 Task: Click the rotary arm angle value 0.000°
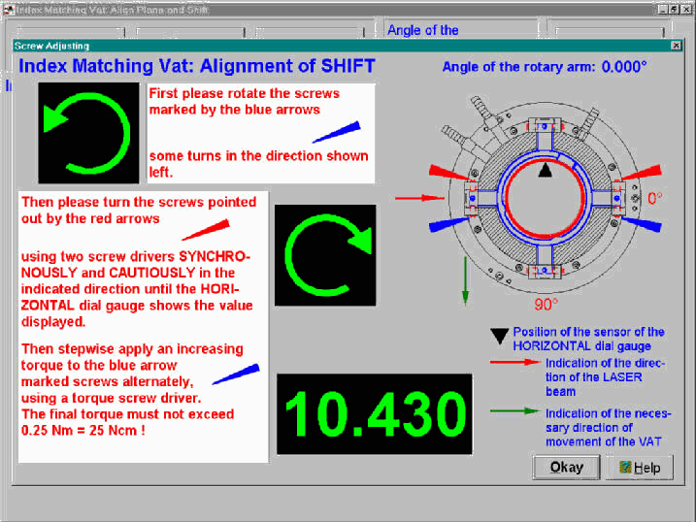[x=624, y=67]
